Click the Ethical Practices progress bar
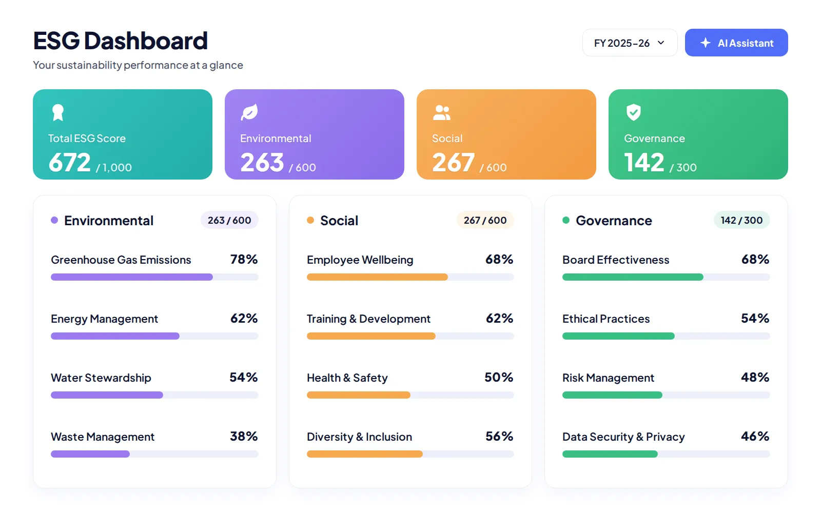 (x=666, y=336)
